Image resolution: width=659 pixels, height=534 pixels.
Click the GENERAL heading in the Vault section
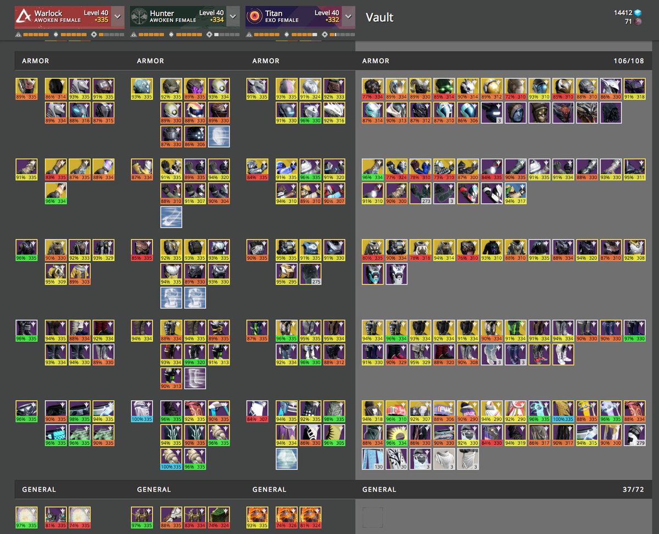379,489
